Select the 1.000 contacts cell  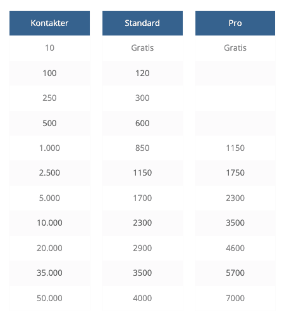click(49, 148)
